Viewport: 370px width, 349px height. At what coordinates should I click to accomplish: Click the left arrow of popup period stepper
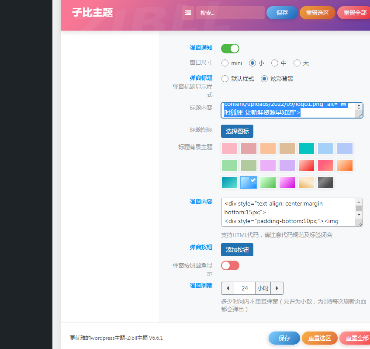[x=228, y=288]
